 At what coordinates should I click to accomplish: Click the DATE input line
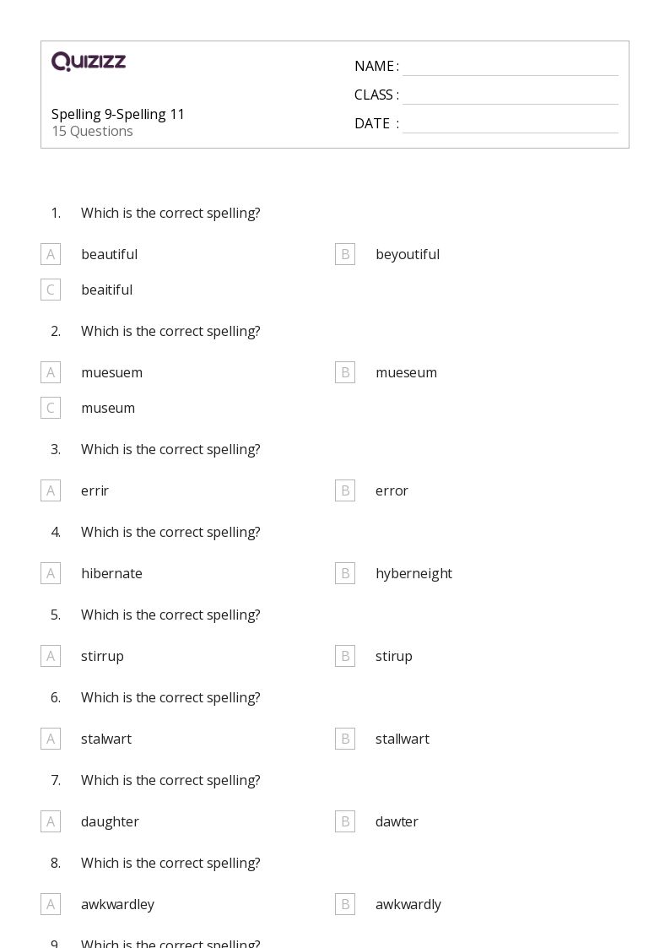511,125
